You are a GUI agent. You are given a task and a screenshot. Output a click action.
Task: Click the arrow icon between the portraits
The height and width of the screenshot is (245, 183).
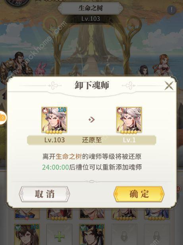92,120
